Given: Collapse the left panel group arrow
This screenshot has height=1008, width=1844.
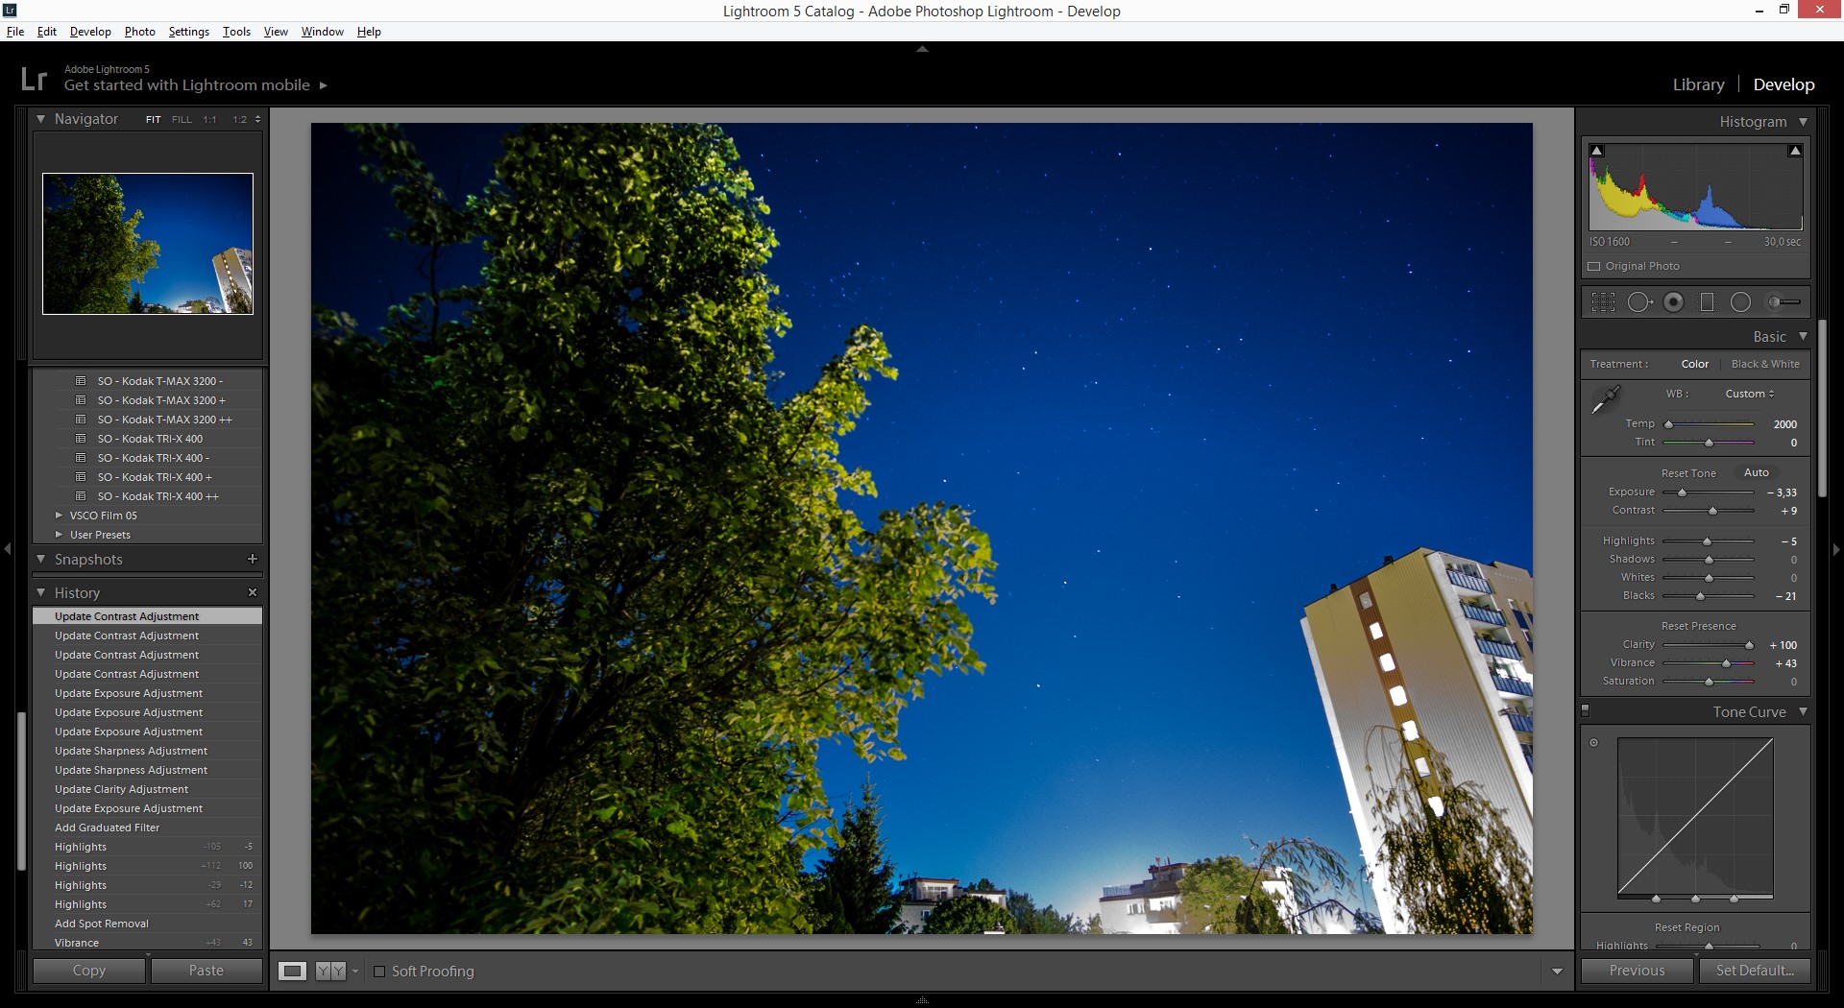Looking at the screenshot, I should coord(8,549).
